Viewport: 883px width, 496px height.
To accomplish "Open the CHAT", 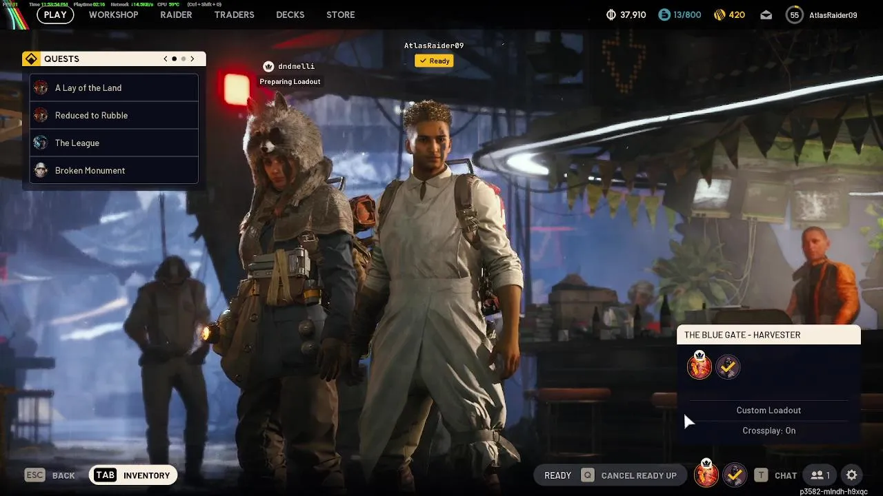I will coord(786,475).
